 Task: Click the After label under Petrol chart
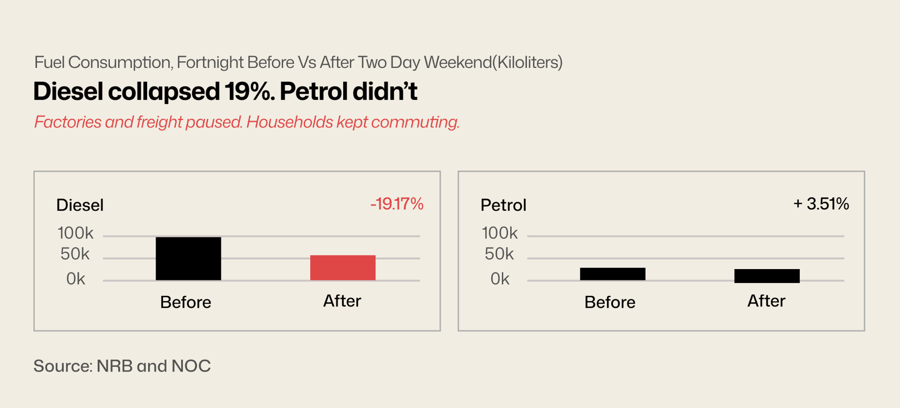pyautogui.click(x=766, y=301)
